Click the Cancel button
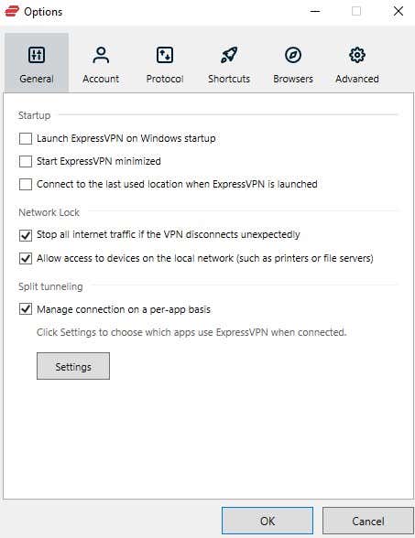This screenshot has width=415, height=538. 368,521
